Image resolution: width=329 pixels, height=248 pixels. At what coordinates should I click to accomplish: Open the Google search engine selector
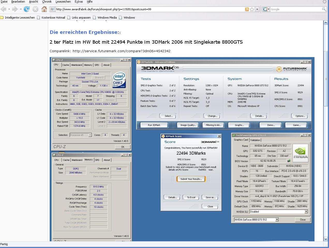click(x=266, y=9)
